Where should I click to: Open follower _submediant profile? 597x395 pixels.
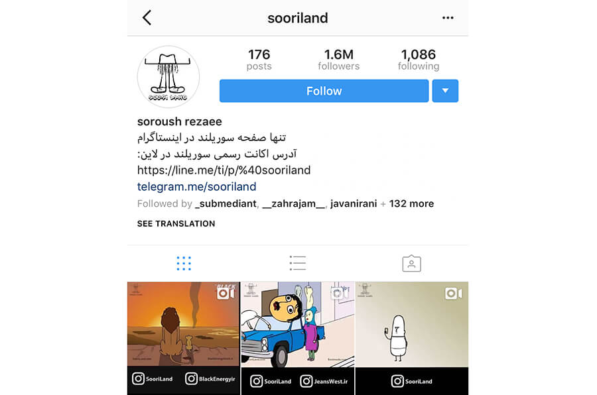pos(226,203)
